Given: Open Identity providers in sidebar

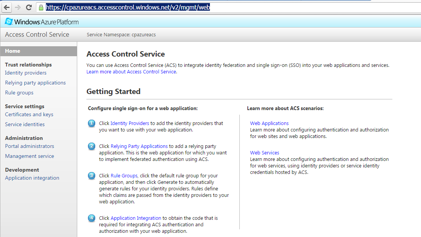Looking at the screenshot, I should pos(26,73).
